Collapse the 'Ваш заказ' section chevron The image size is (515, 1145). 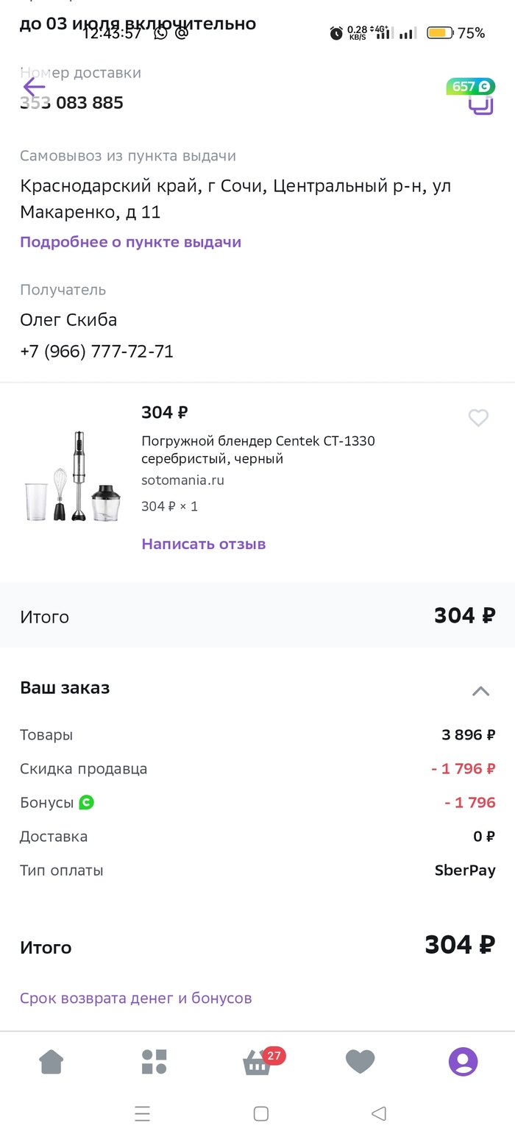pyautogui.click(x=480, y=691)
